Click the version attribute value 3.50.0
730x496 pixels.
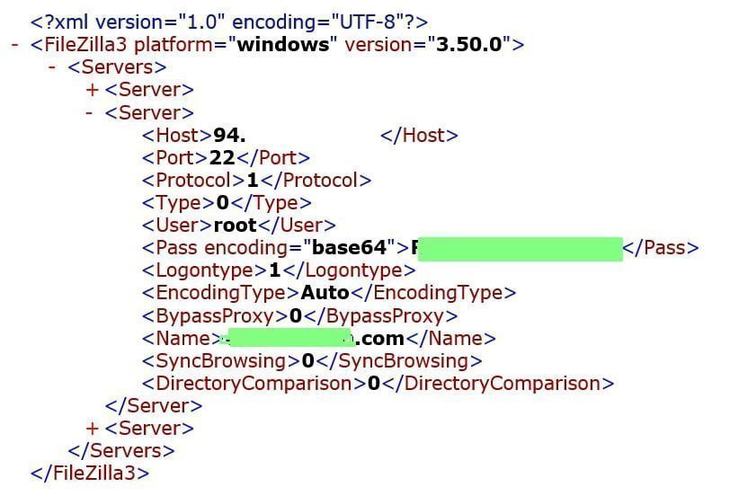(x=474, y=44)
